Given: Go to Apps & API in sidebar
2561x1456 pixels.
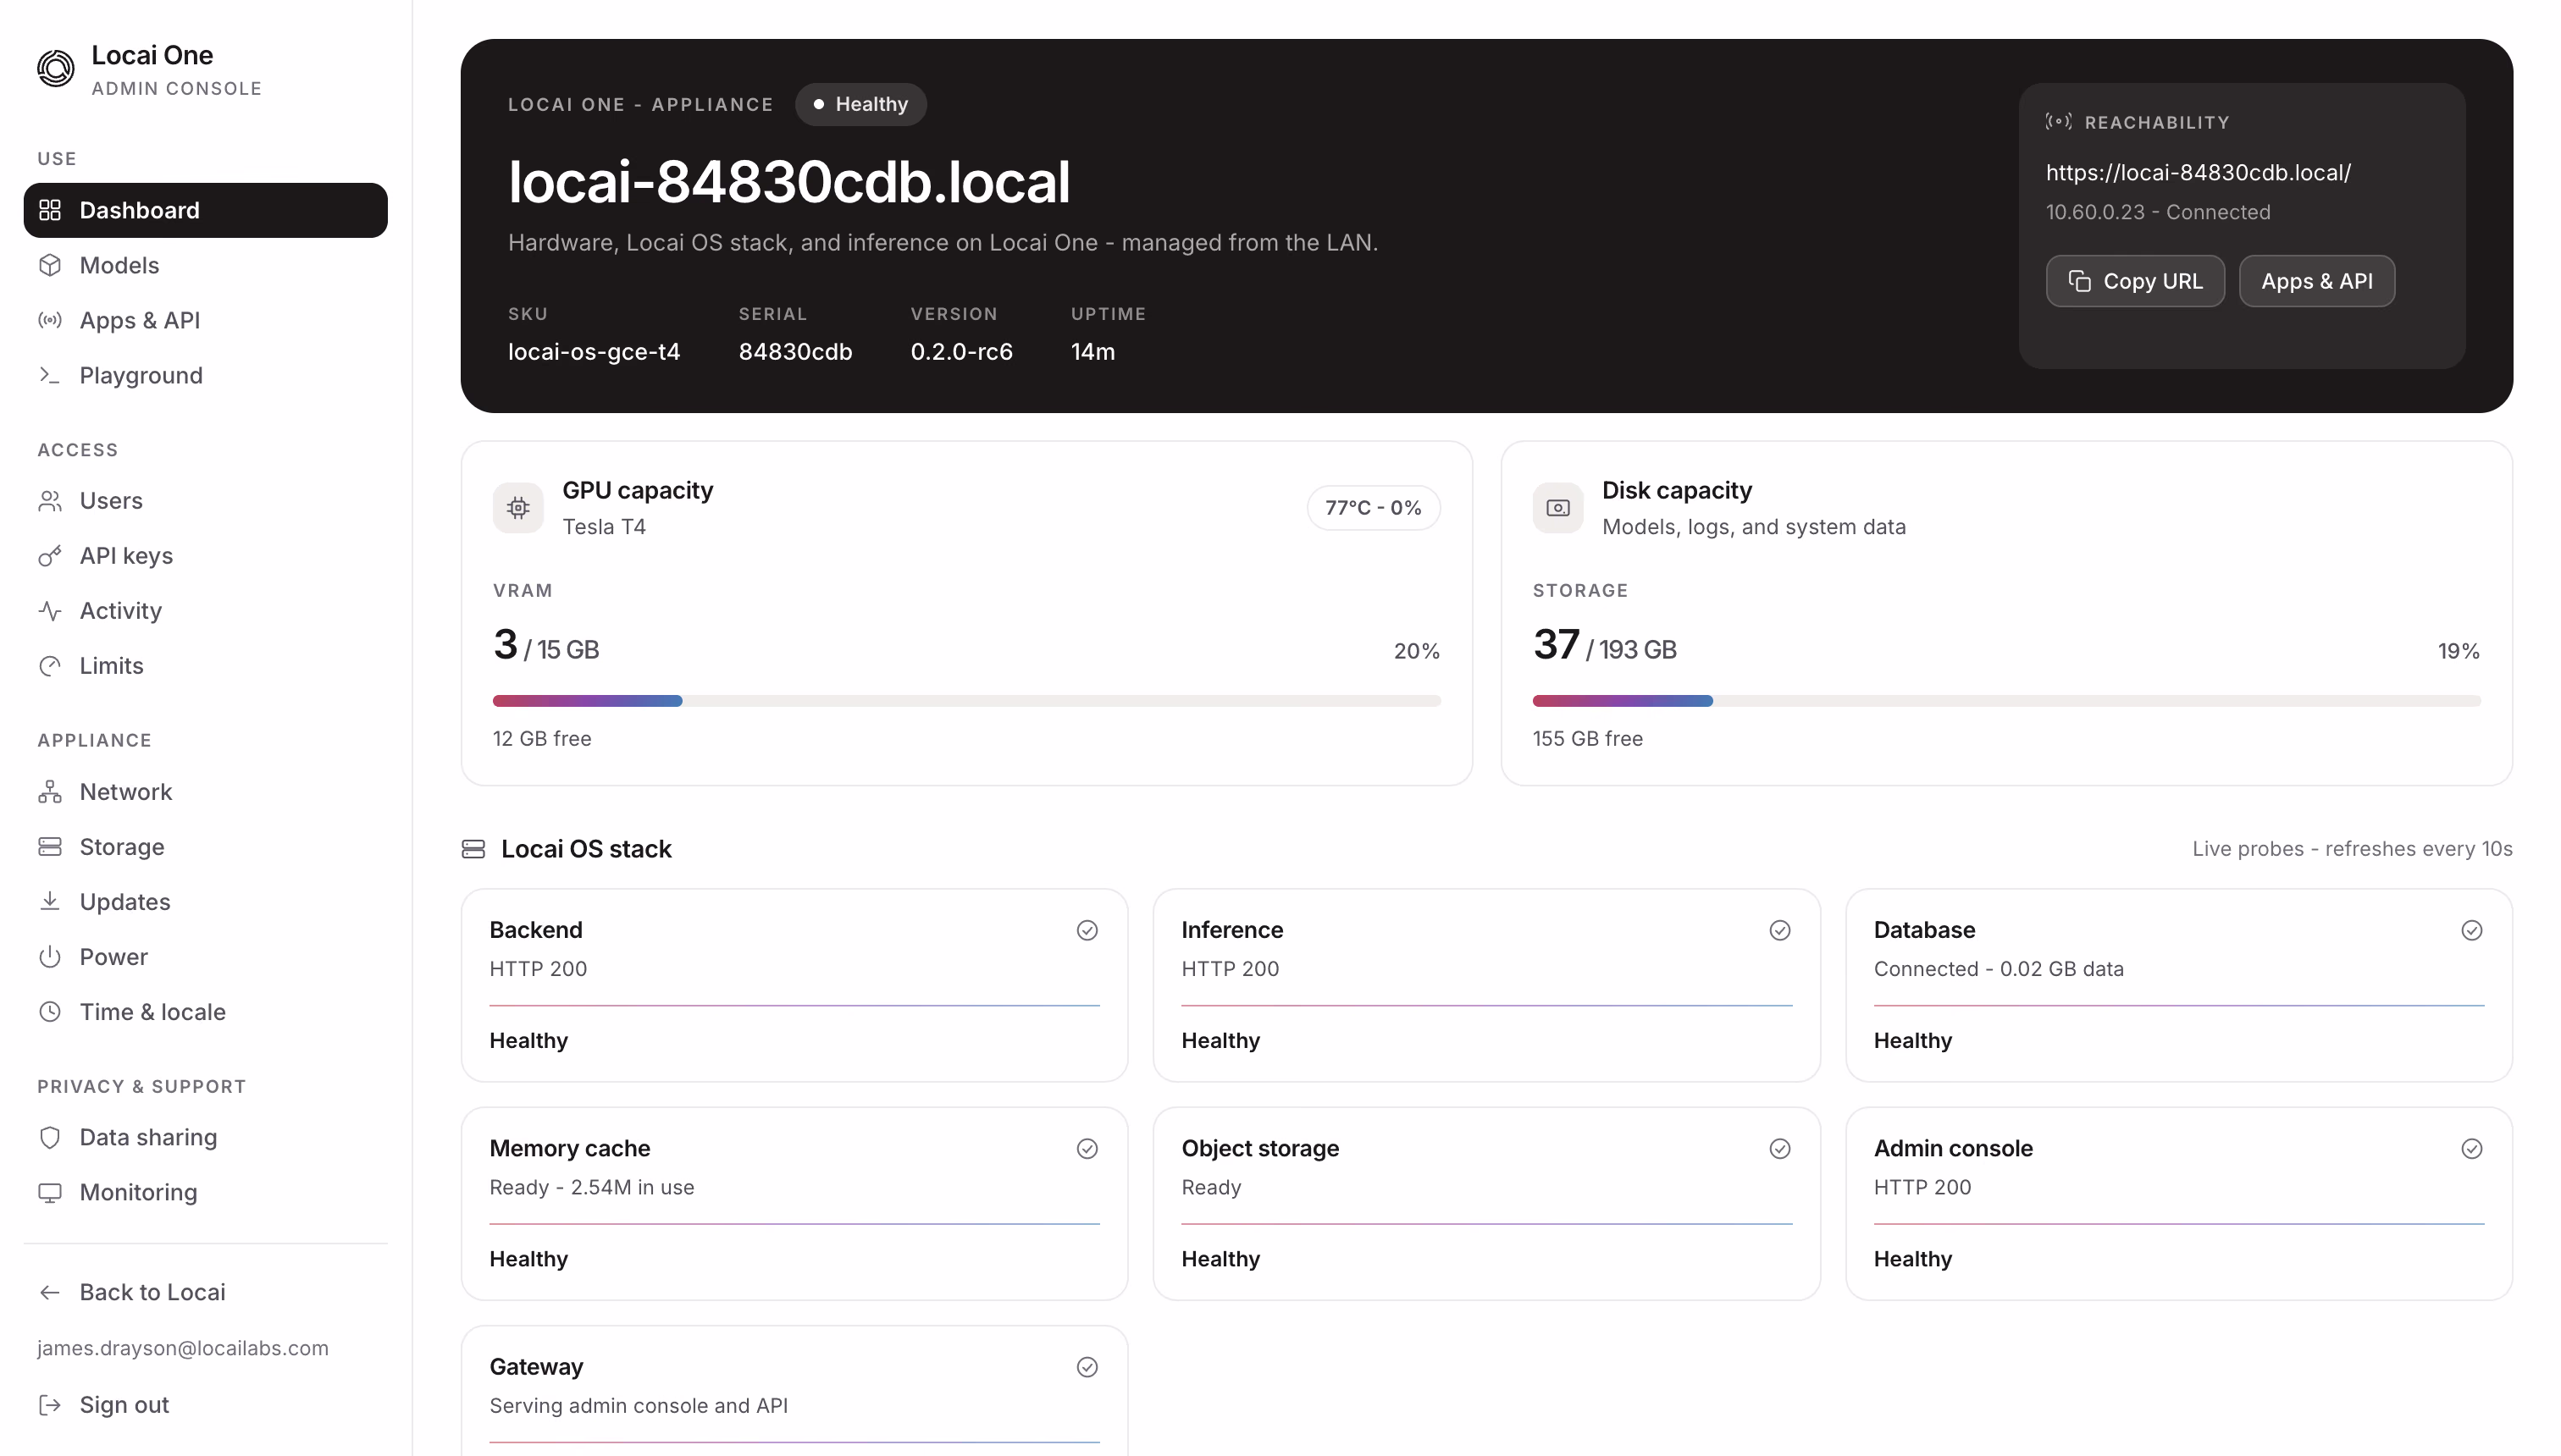Looking at the screenshot, I should (x=205, y=320).
